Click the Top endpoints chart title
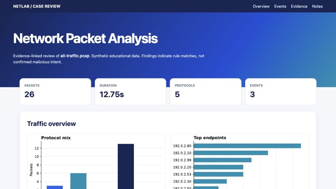Viewport: 336px width, 189px height. click(x=210, y=138)
